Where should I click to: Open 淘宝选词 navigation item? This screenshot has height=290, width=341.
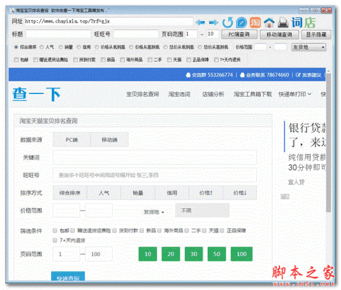[x=179, y=94]
